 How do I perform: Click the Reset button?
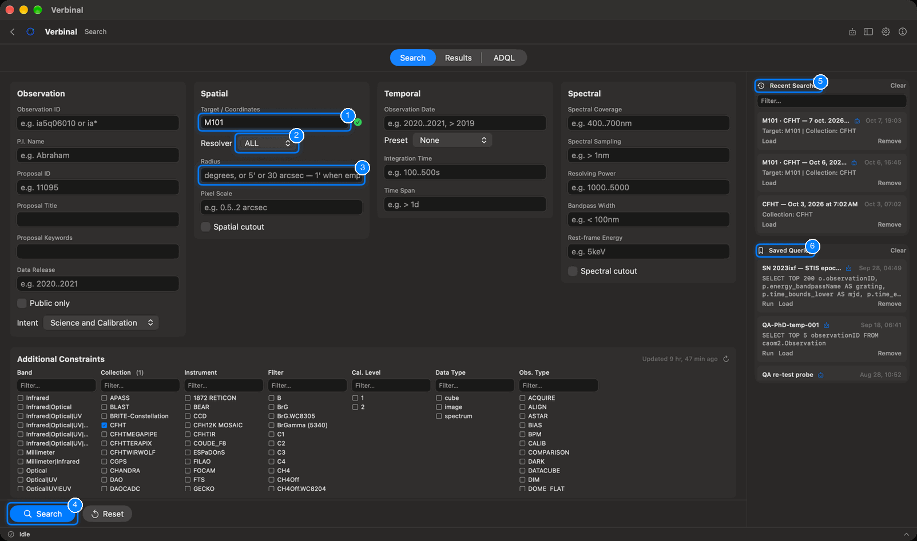tap(108, 514)
